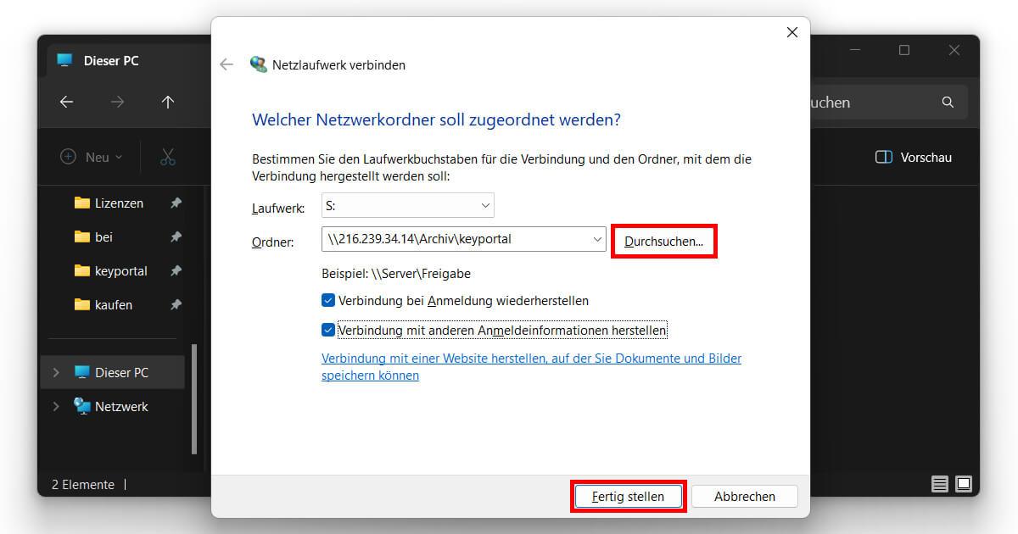Expand the Netzwerk tree node
This screenshot has width=1018, height=534.
(x=56, y=406)
